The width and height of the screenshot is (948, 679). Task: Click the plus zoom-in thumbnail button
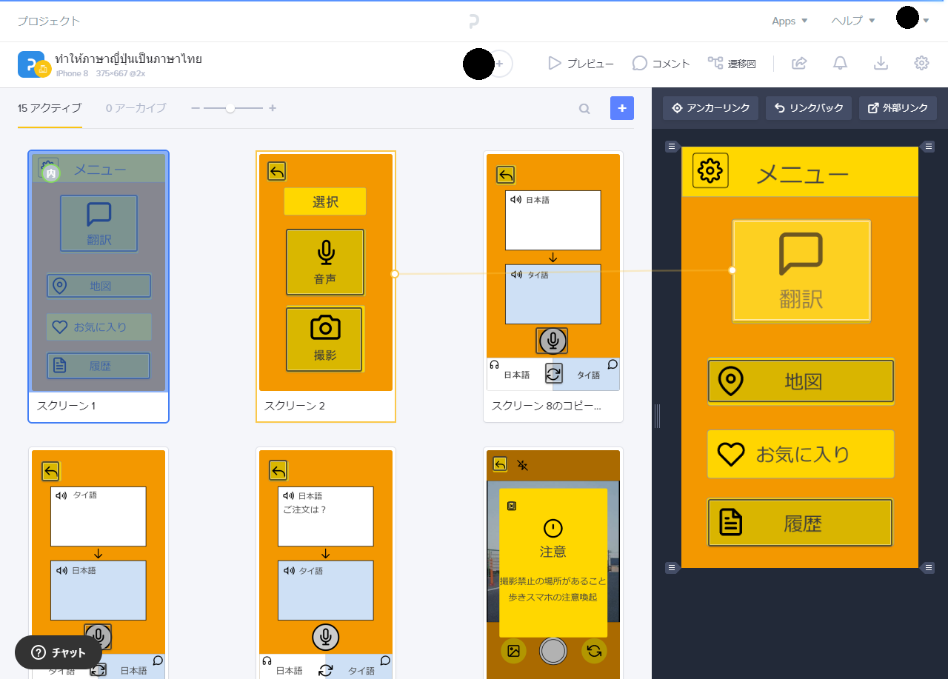coord(273,108)
